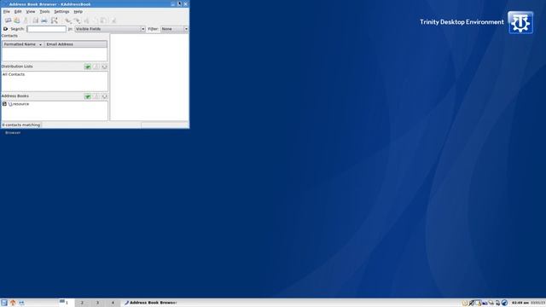Select the resource address book entry

pyautogui.click(x=20, y=104)
